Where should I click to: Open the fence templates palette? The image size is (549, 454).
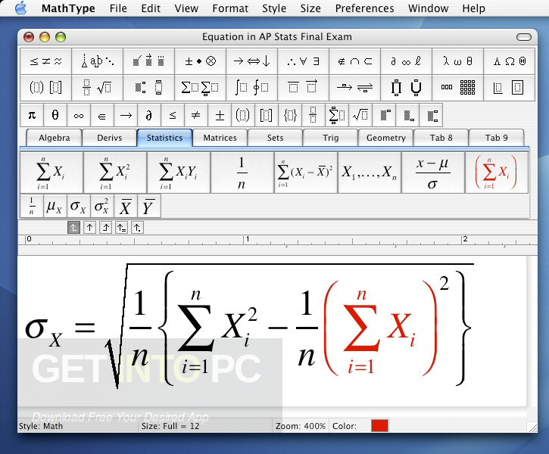(46, 88)
